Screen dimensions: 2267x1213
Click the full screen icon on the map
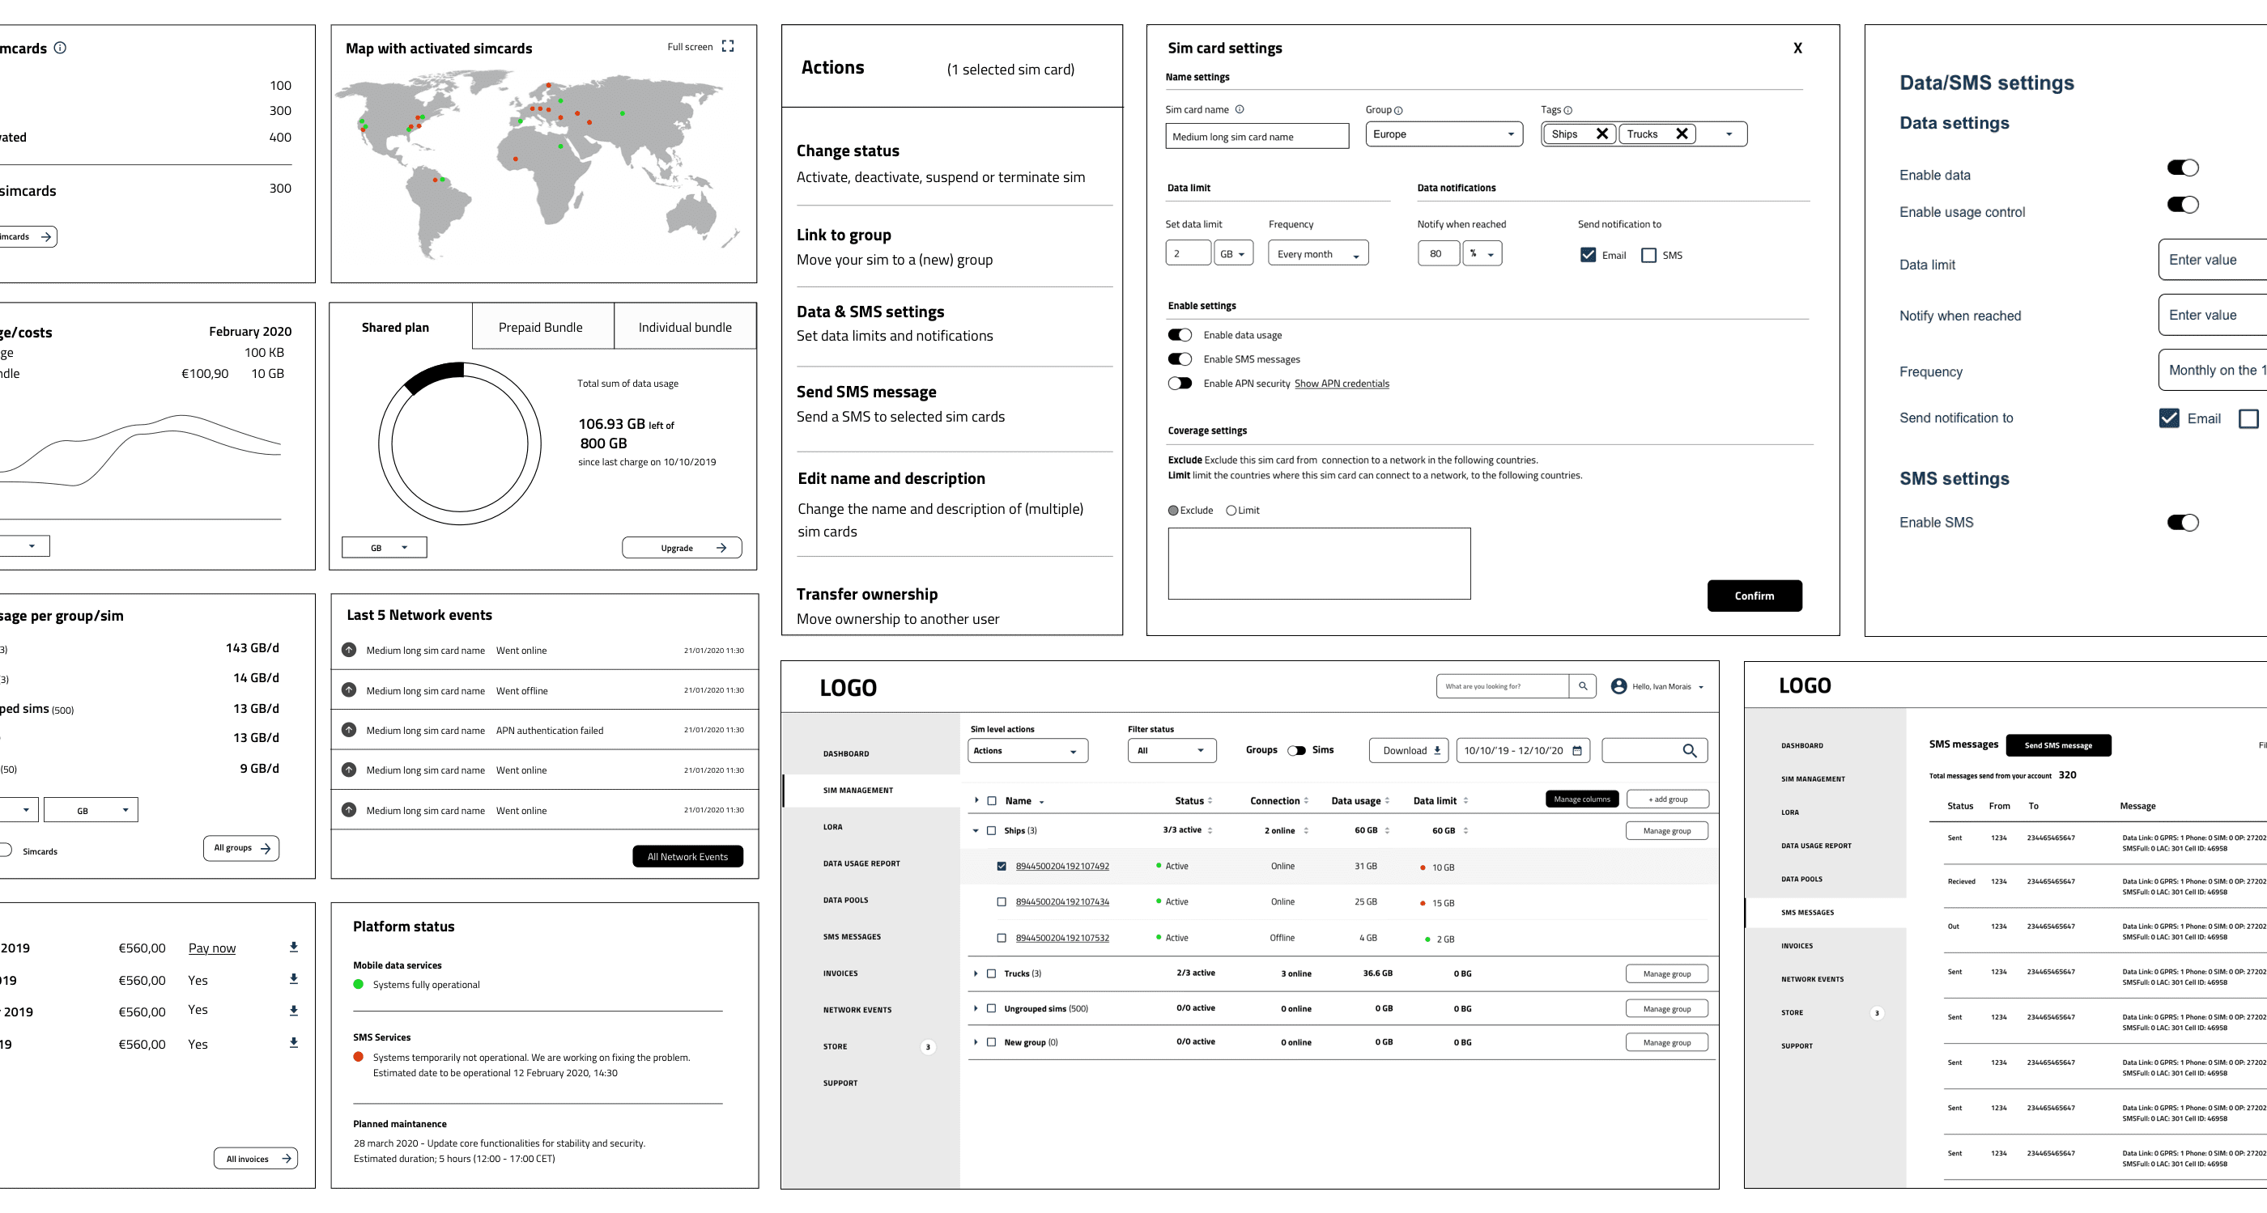728,46
